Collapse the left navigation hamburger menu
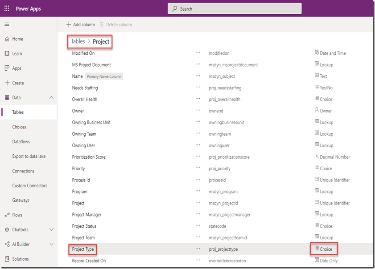This screenshot has height=269, width=375. 7,24
